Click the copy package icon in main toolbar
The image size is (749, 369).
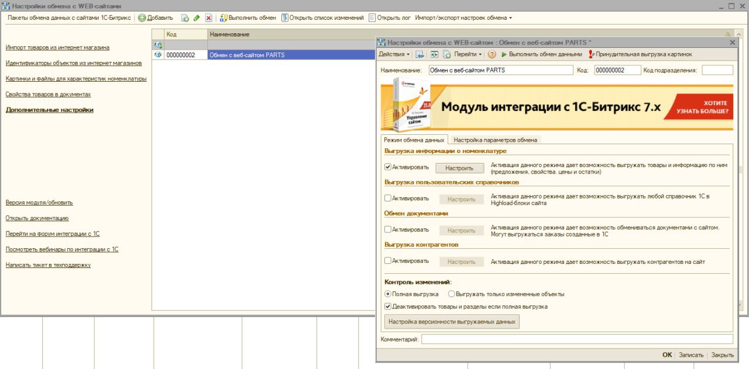[x=185, y=18]
